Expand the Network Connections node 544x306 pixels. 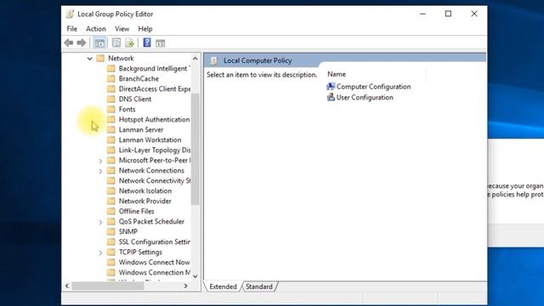(x=100, y=171)
